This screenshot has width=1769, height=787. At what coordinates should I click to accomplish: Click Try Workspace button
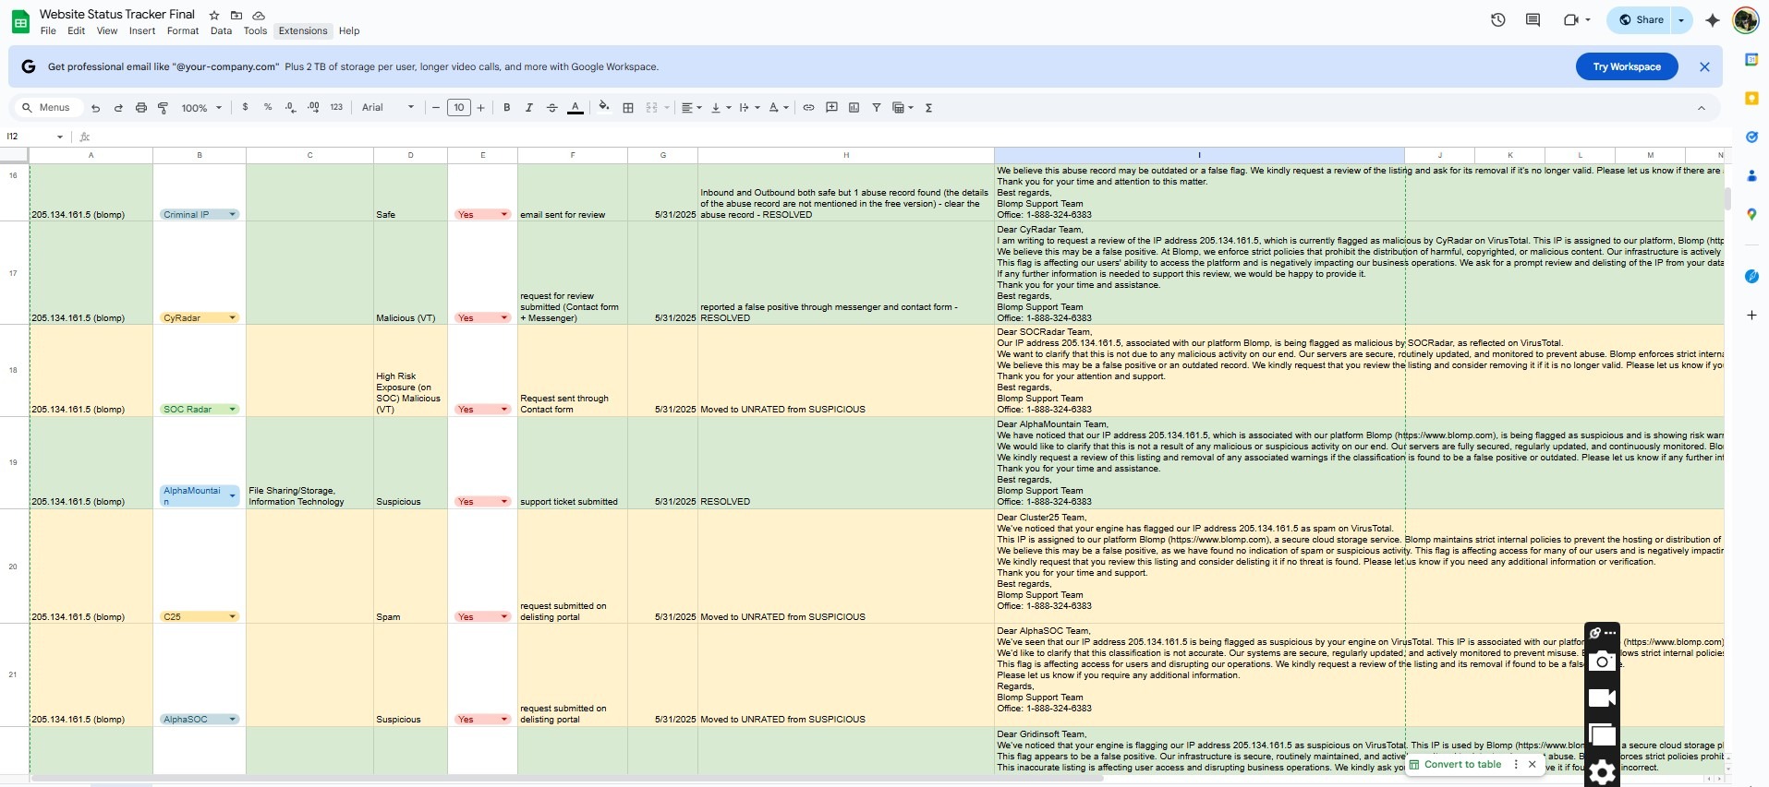pyautogui.click(x=1627, y=66)
